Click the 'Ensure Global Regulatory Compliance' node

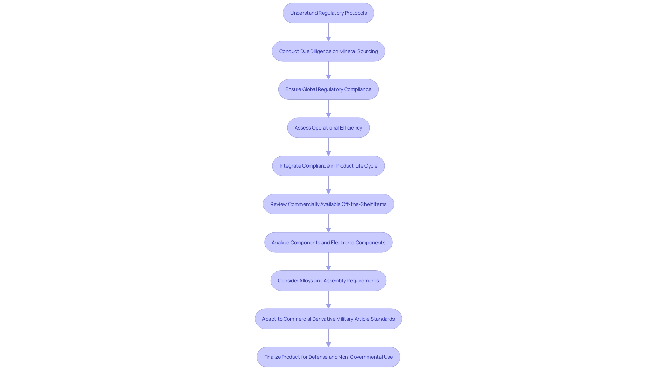[x=328, y=89]
